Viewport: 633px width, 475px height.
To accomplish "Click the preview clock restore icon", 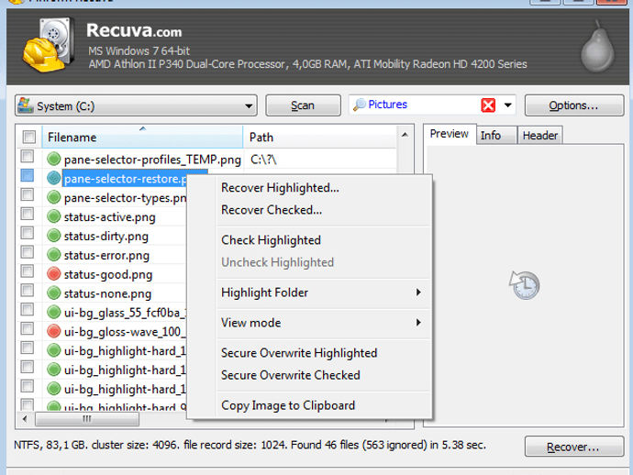I will 524,285.
